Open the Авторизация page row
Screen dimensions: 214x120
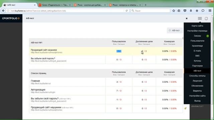coord(106,91)
